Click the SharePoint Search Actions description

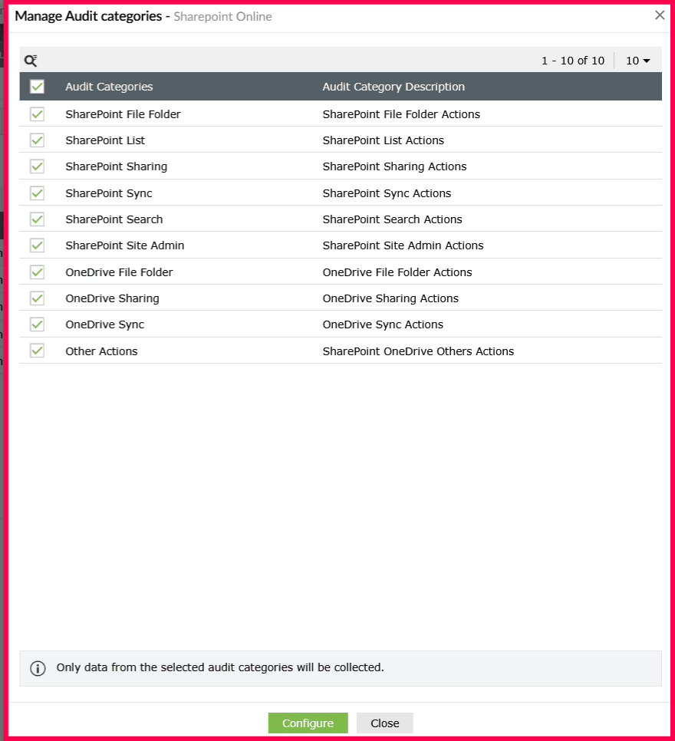pyautogui.click(x=392, y=219)
